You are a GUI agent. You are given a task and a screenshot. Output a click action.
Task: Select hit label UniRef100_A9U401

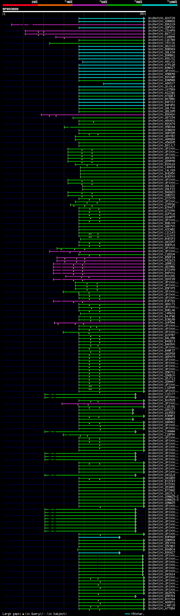coord(161,121)
